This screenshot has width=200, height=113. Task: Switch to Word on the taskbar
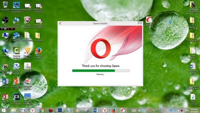tap(96, 110)
